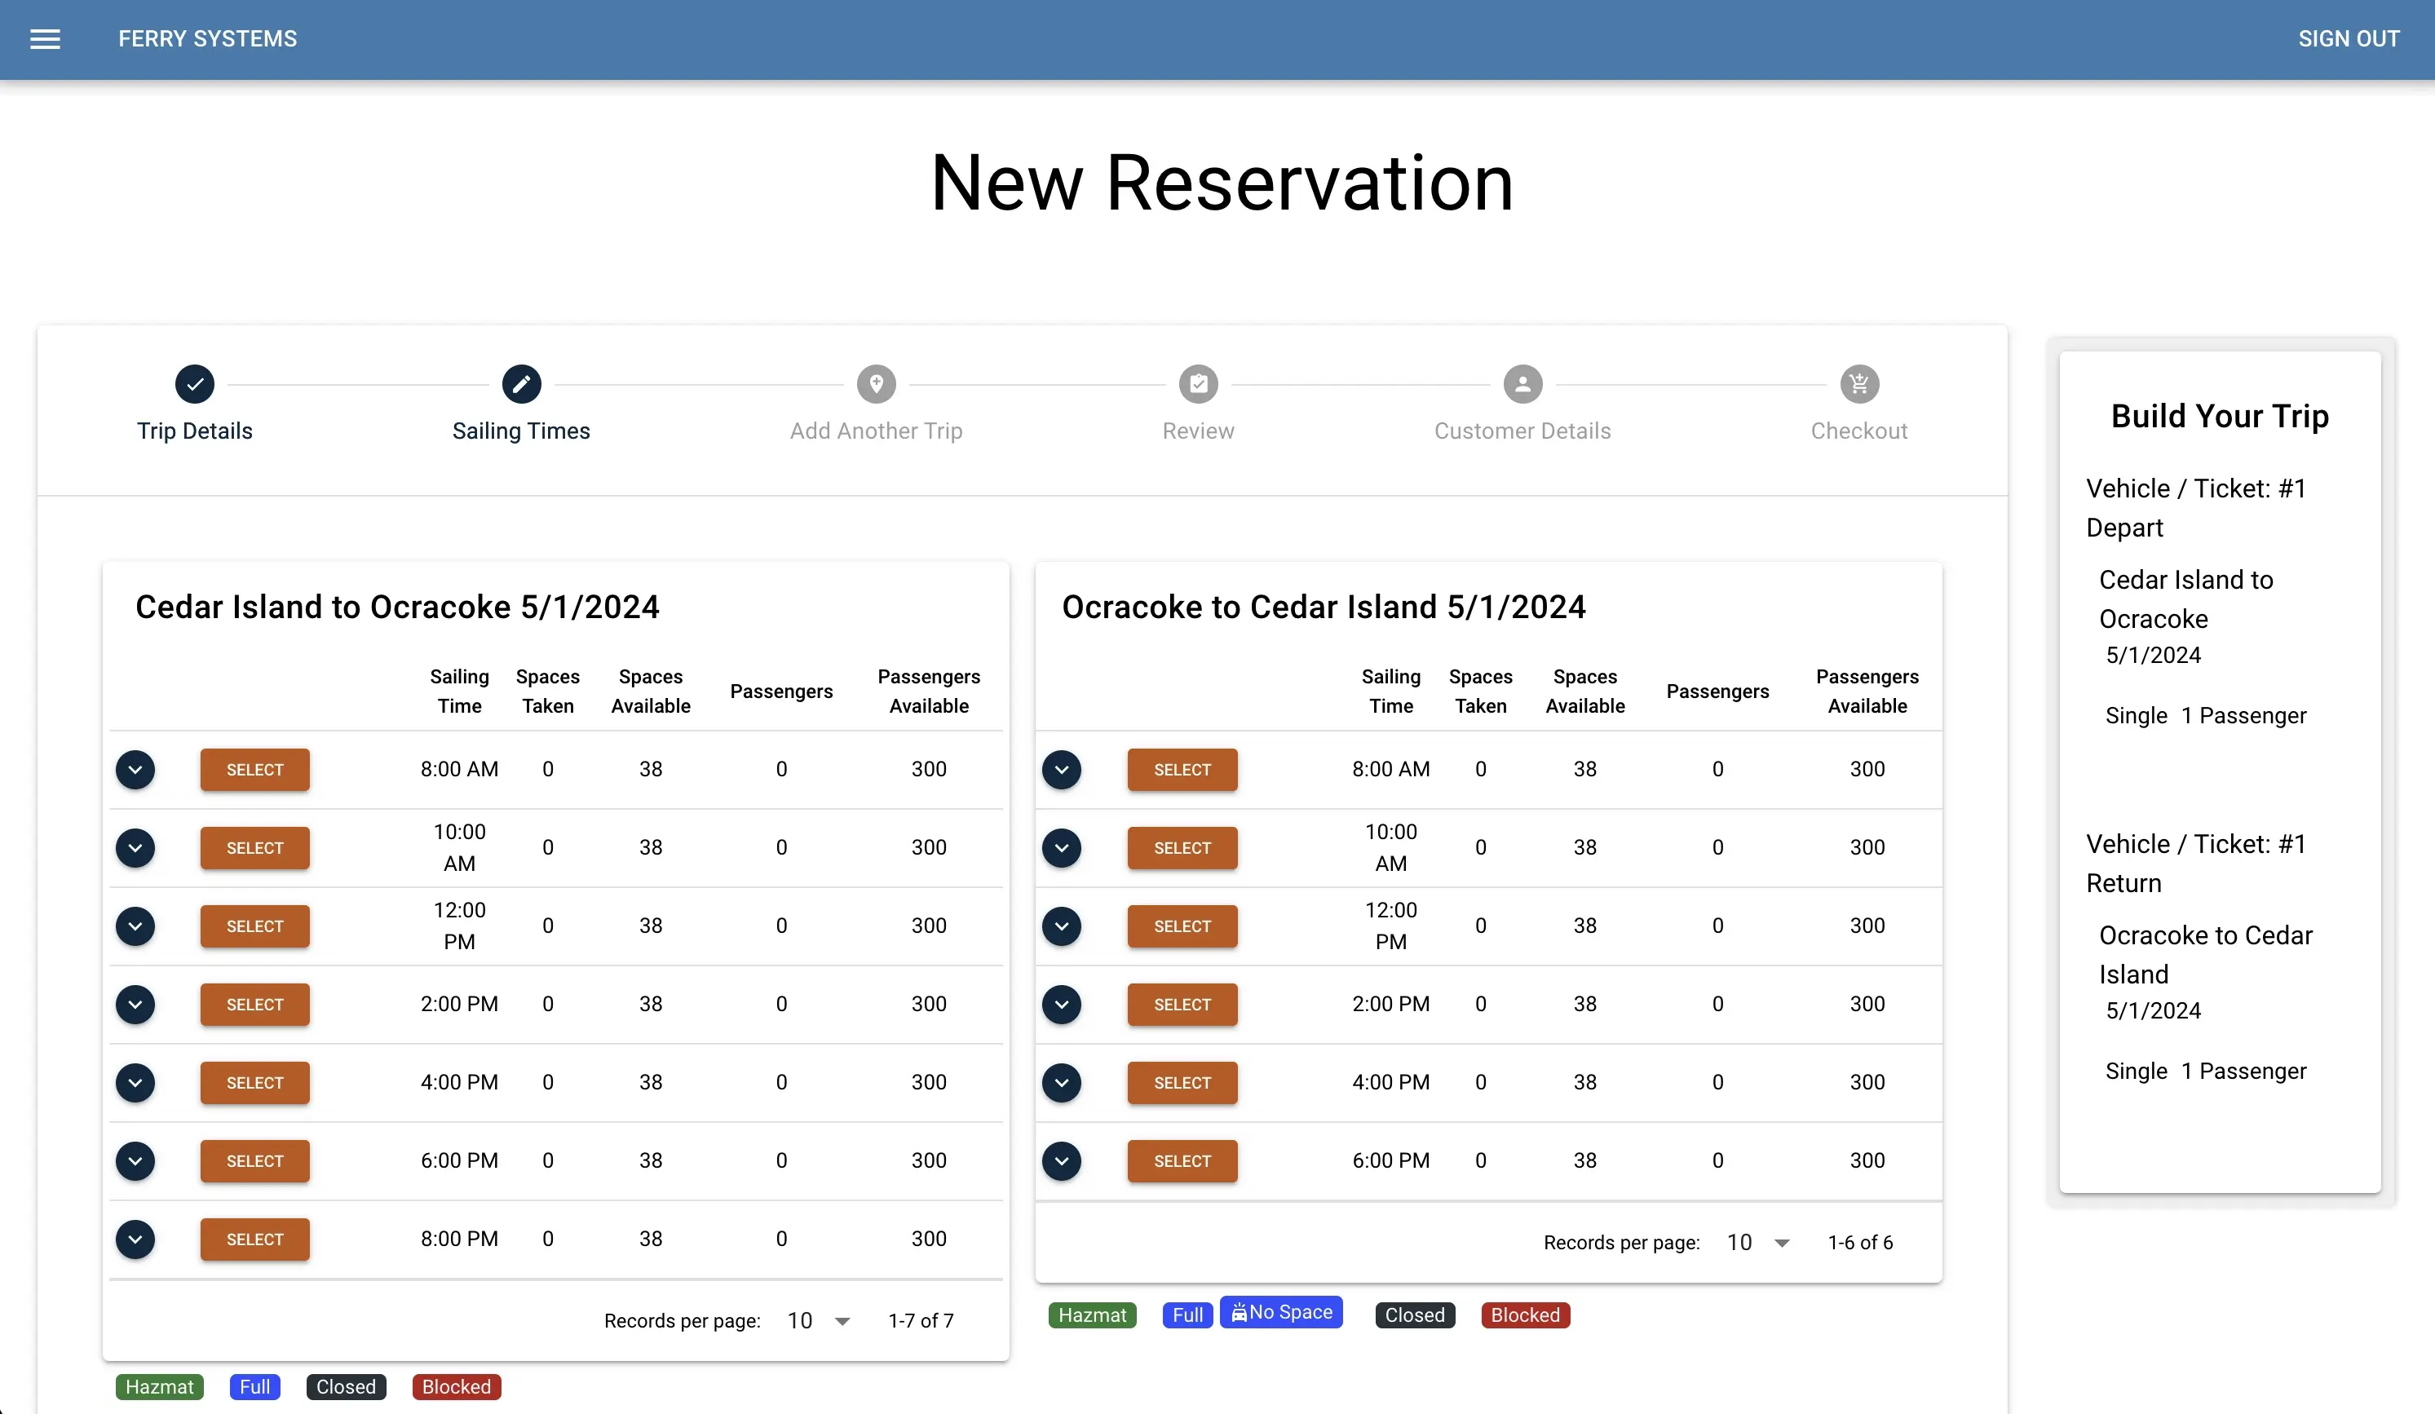Expand the 2:00 PM Ocracoke return row
2435x1414 pixels.
click(1061, 1004)
